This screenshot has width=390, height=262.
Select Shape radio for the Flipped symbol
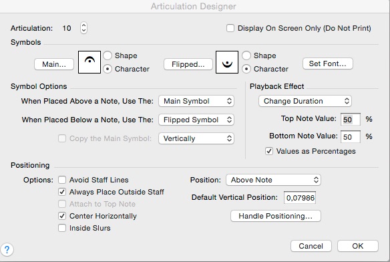(246, 55)
